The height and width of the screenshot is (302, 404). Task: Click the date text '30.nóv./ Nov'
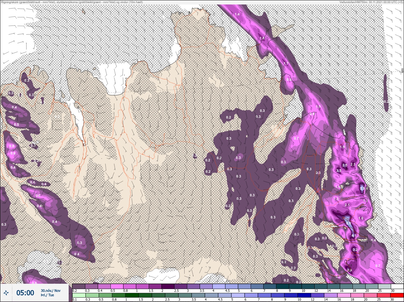pos(50,291)
